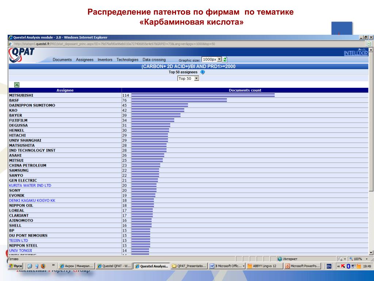Image resolution: width=374 pixels, height=281 pixels.
Task: Open the Пуск start button
Action: pyautogui.click(x=15, y=266)
